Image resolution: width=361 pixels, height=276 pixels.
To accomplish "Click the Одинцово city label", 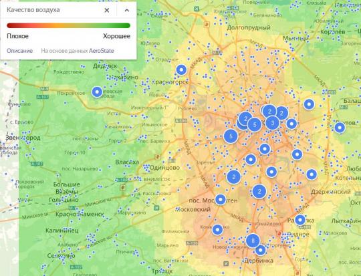I will pos(164,168).
